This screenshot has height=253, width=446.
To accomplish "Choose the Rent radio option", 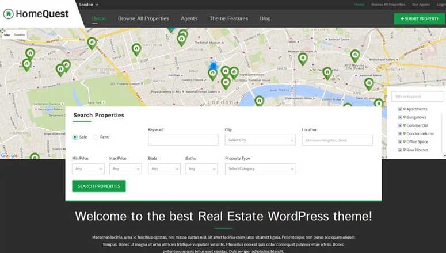I will pyautogui.click(x=96, y=137).
